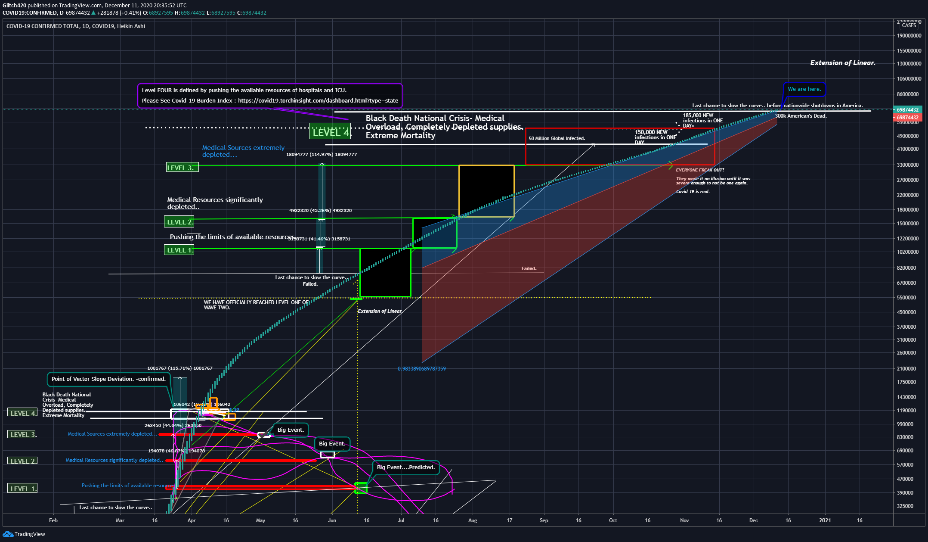Click '50 Million Global Infected.' annotation
928x542 pixels.
(557, 139)
